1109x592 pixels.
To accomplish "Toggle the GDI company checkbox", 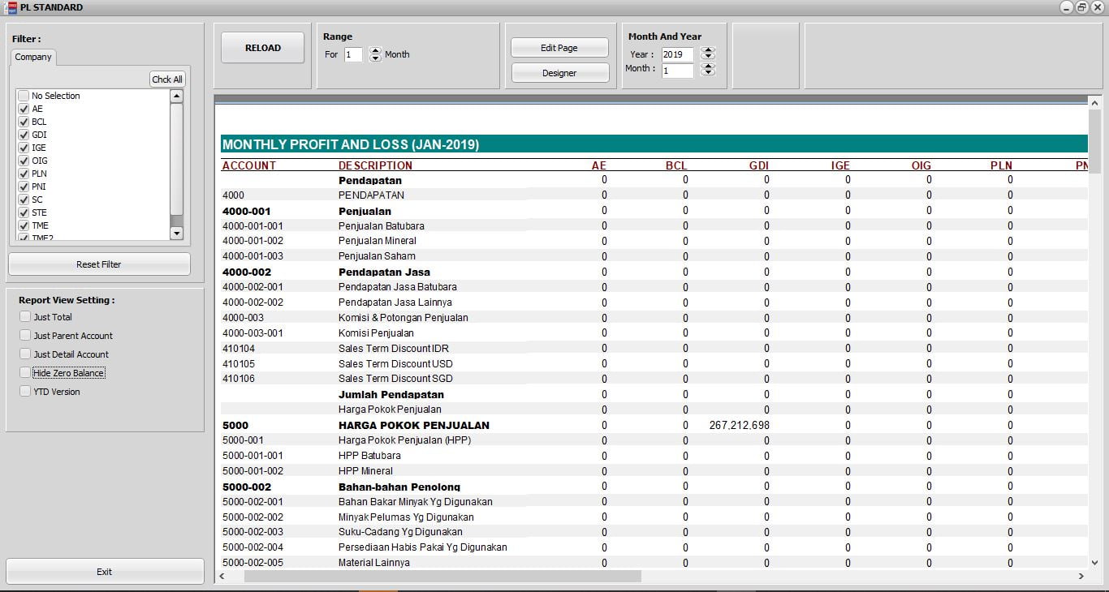I will click(x=24, y=135).
